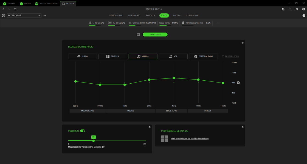
Task: Click the +12dB scale label
Action: coord(234,63)
